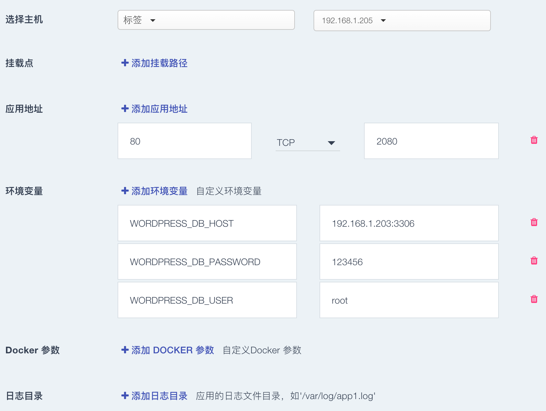Click the plus icon beside 添加 DOCKER 参数
Screen dimensions: 546x411
pos(125,350)
